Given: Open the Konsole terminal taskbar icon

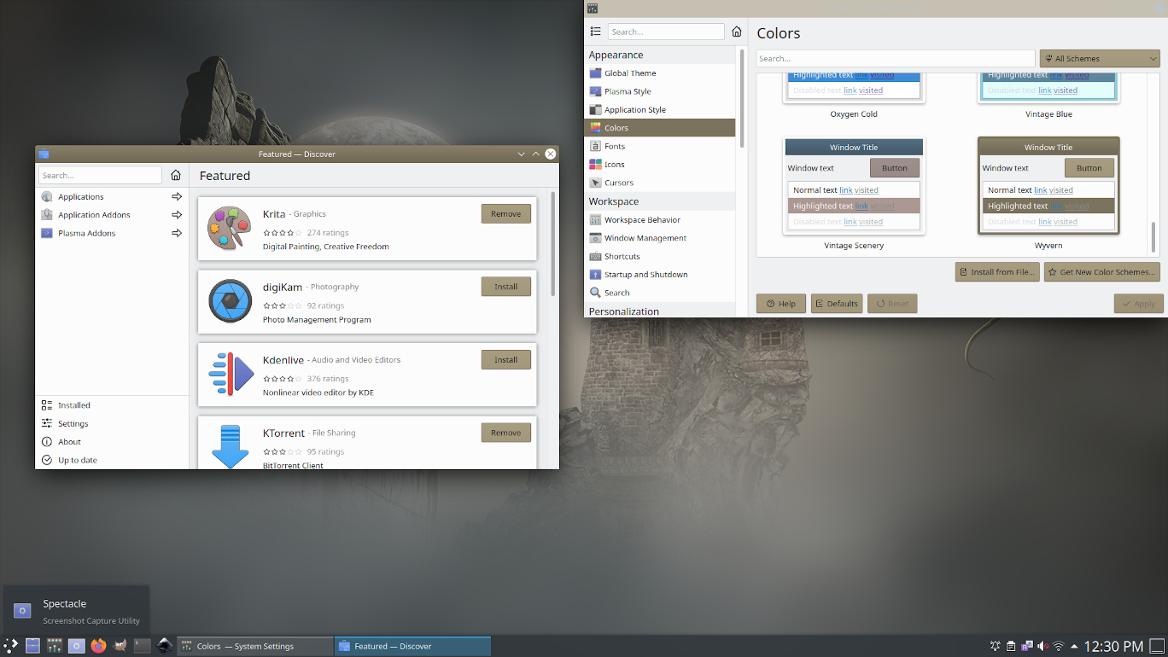Looking at the screenshot, I should [x=143, y=646].
